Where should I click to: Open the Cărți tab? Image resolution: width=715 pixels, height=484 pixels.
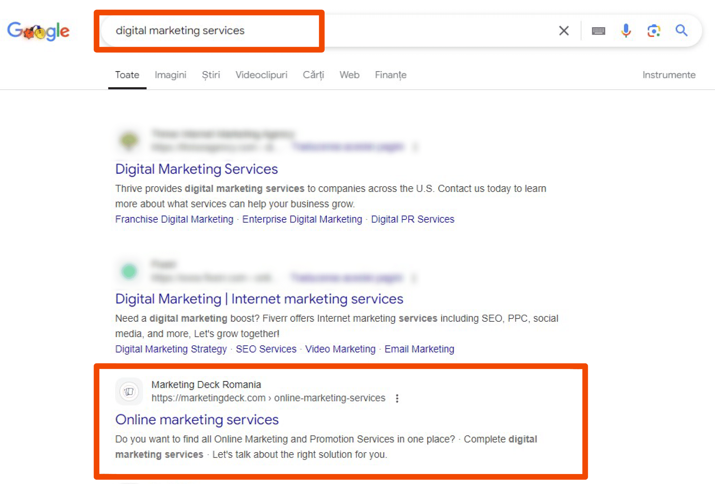pyautogui.click(x=314, y=75)
